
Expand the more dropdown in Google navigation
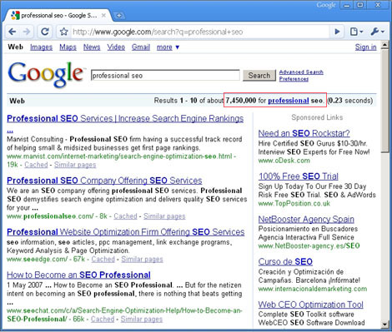pyautogui.click(x=168, y=47)
